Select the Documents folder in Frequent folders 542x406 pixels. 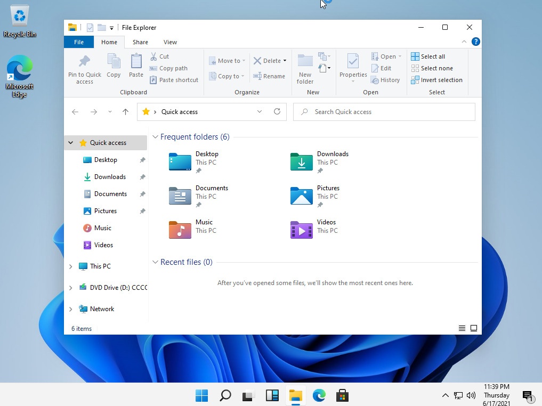coord(199,196)
